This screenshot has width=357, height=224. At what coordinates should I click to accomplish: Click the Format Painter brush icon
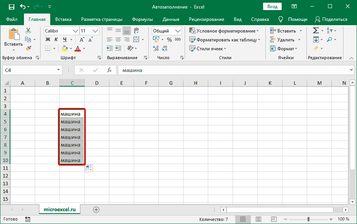(x=28, y=48)
